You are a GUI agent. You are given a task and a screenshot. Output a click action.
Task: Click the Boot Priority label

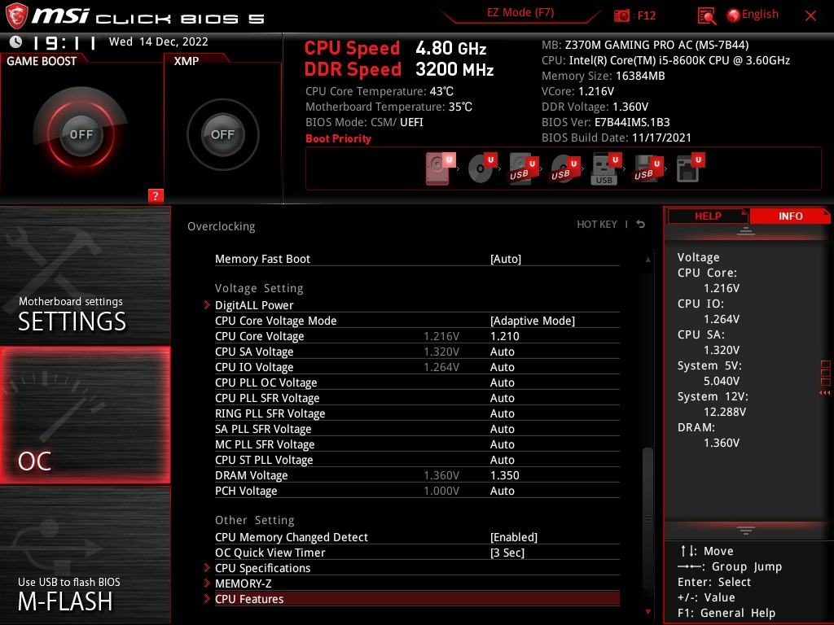pos(338,138)
